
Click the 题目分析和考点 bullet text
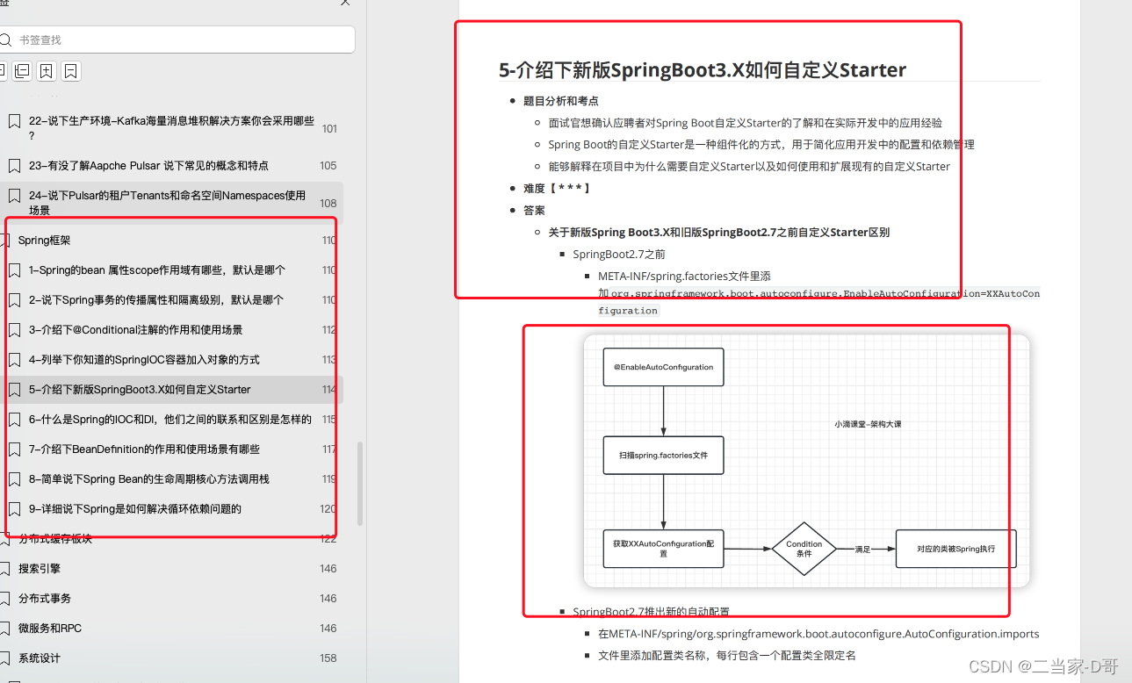pyautogui.click(x=560, y=101)
